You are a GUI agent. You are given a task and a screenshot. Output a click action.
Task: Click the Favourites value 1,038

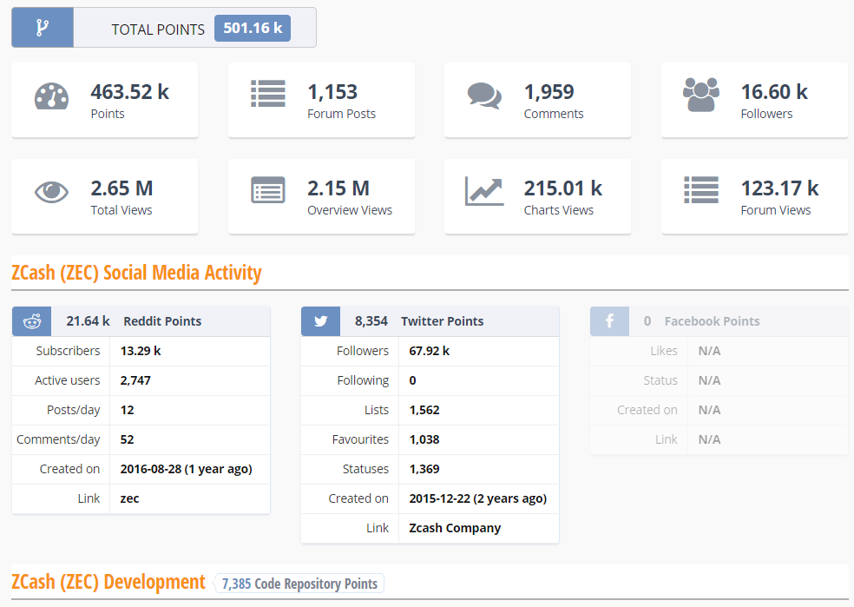(x=424, y=439)
